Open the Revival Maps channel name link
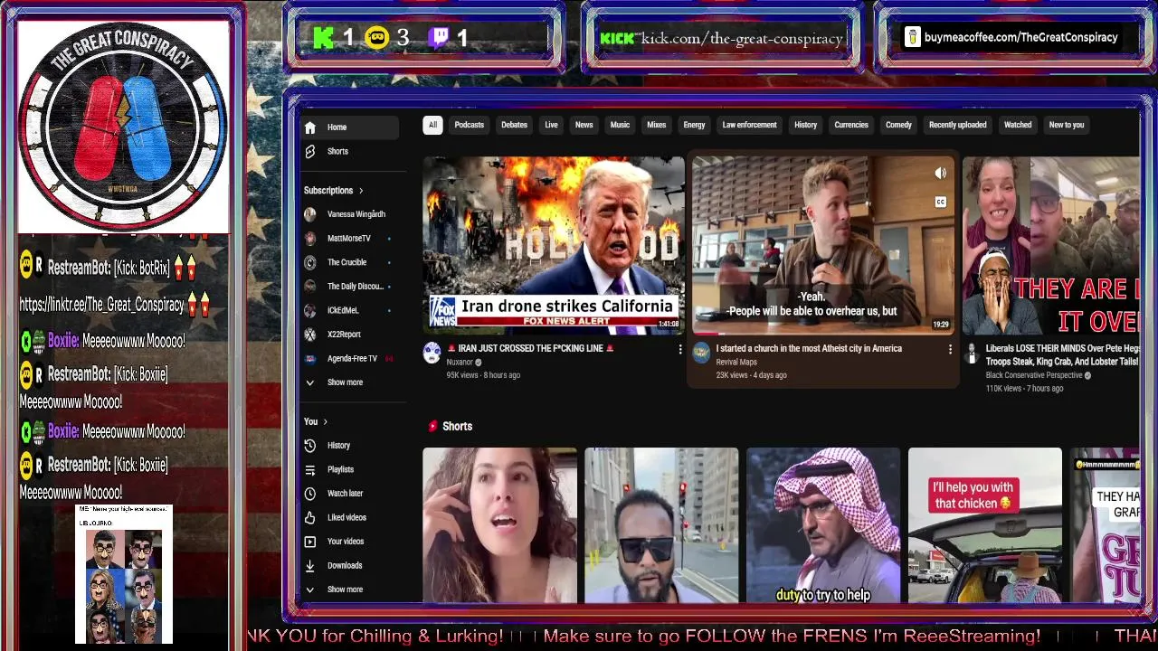 click(736, 363)
